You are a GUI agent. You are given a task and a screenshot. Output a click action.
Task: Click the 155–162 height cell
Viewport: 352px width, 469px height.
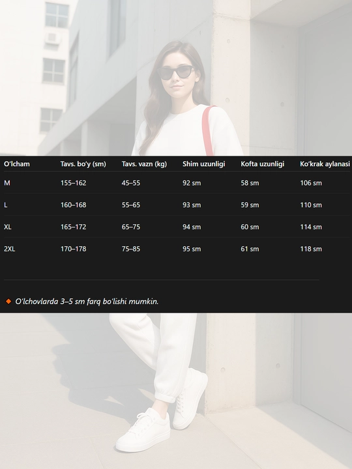[73, 183]
